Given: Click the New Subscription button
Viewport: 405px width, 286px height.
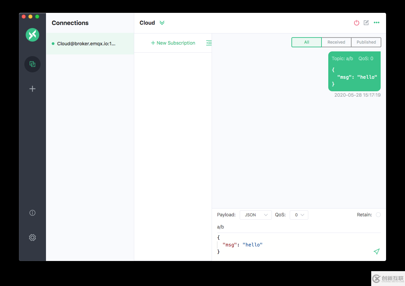Looking at the screenshot, I should 173,43.
